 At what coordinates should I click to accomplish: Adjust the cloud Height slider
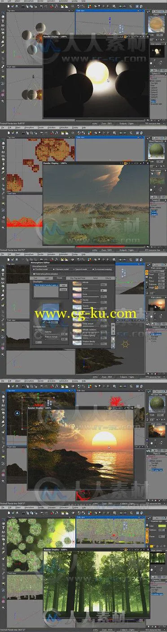point(91,290)
